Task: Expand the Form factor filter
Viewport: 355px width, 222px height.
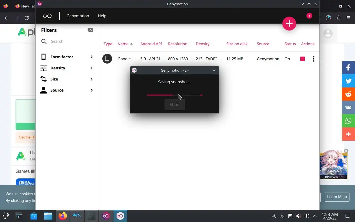Action: point(92,57)
